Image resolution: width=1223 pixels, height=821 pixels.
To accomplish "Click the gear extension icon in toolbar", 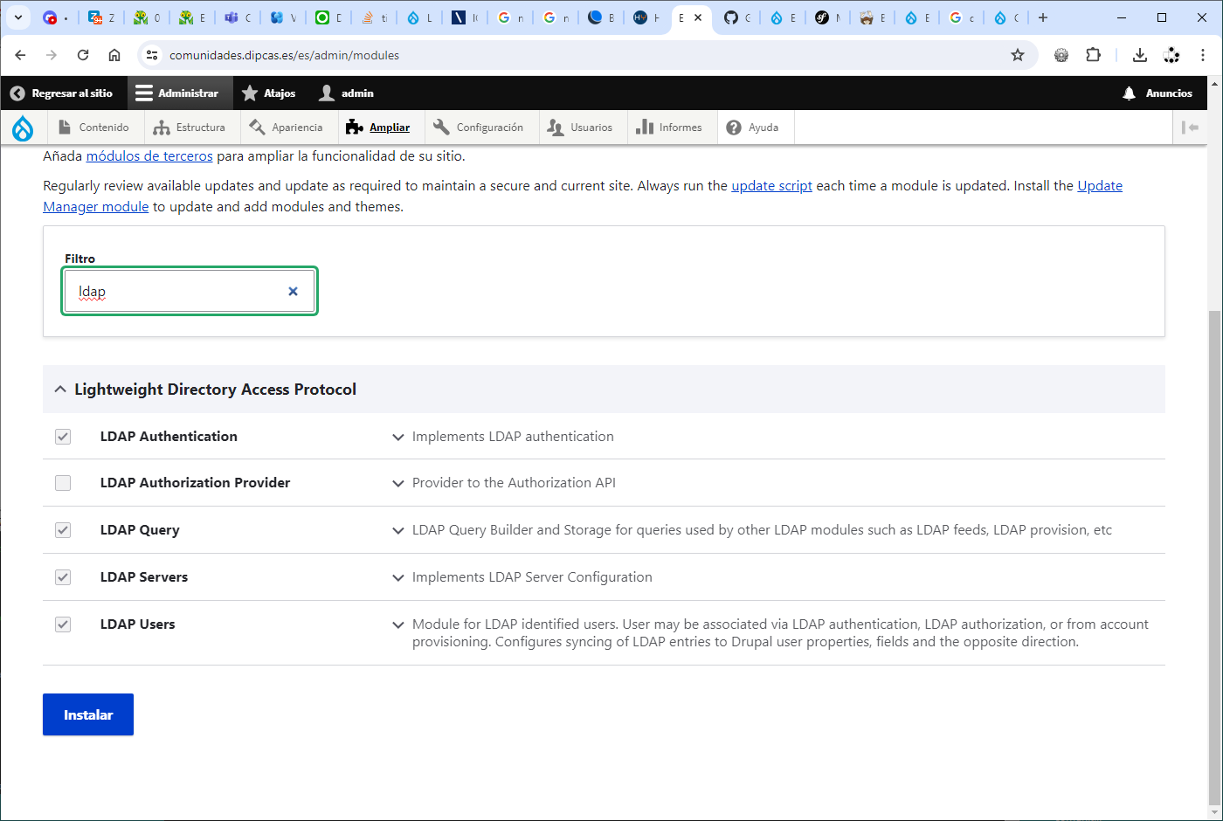I will click(1061, 55).
